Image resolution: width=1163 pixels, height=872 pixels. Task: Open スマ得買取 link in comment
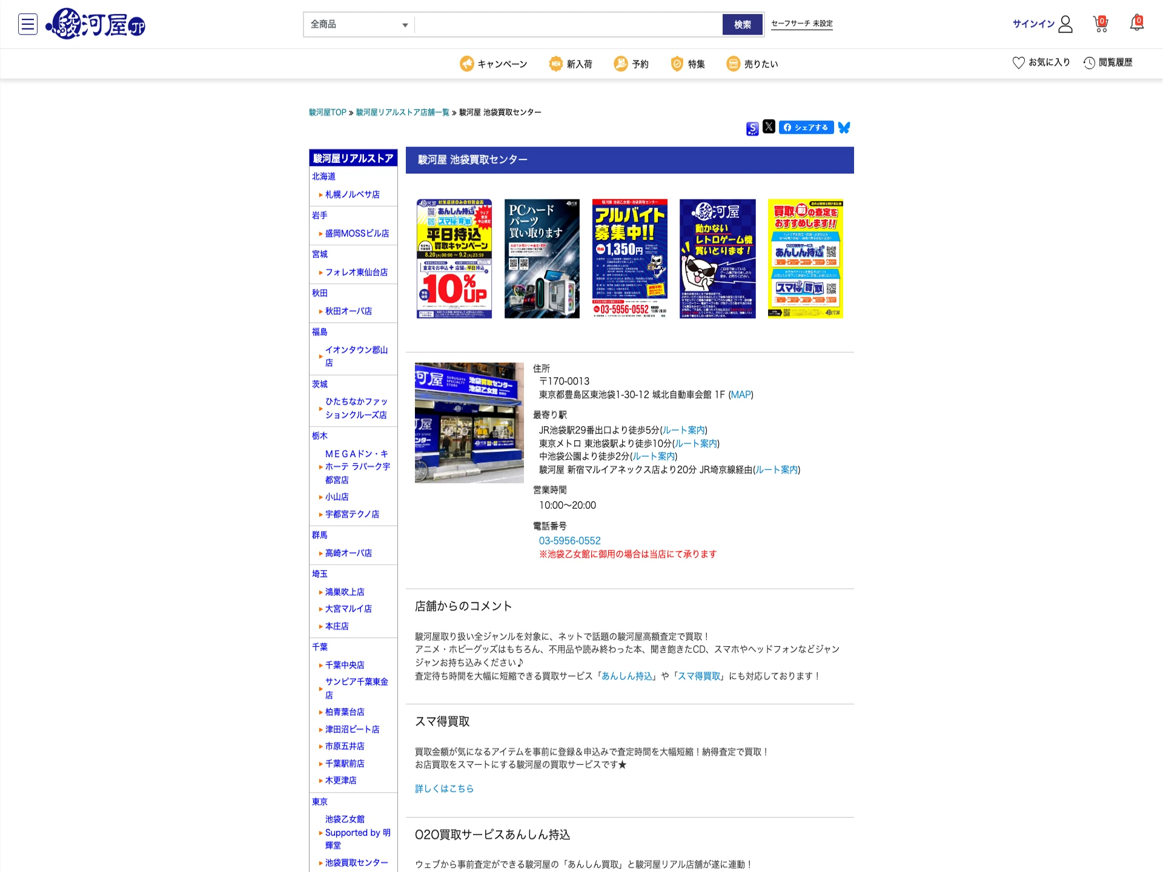(x=699, y=676)
